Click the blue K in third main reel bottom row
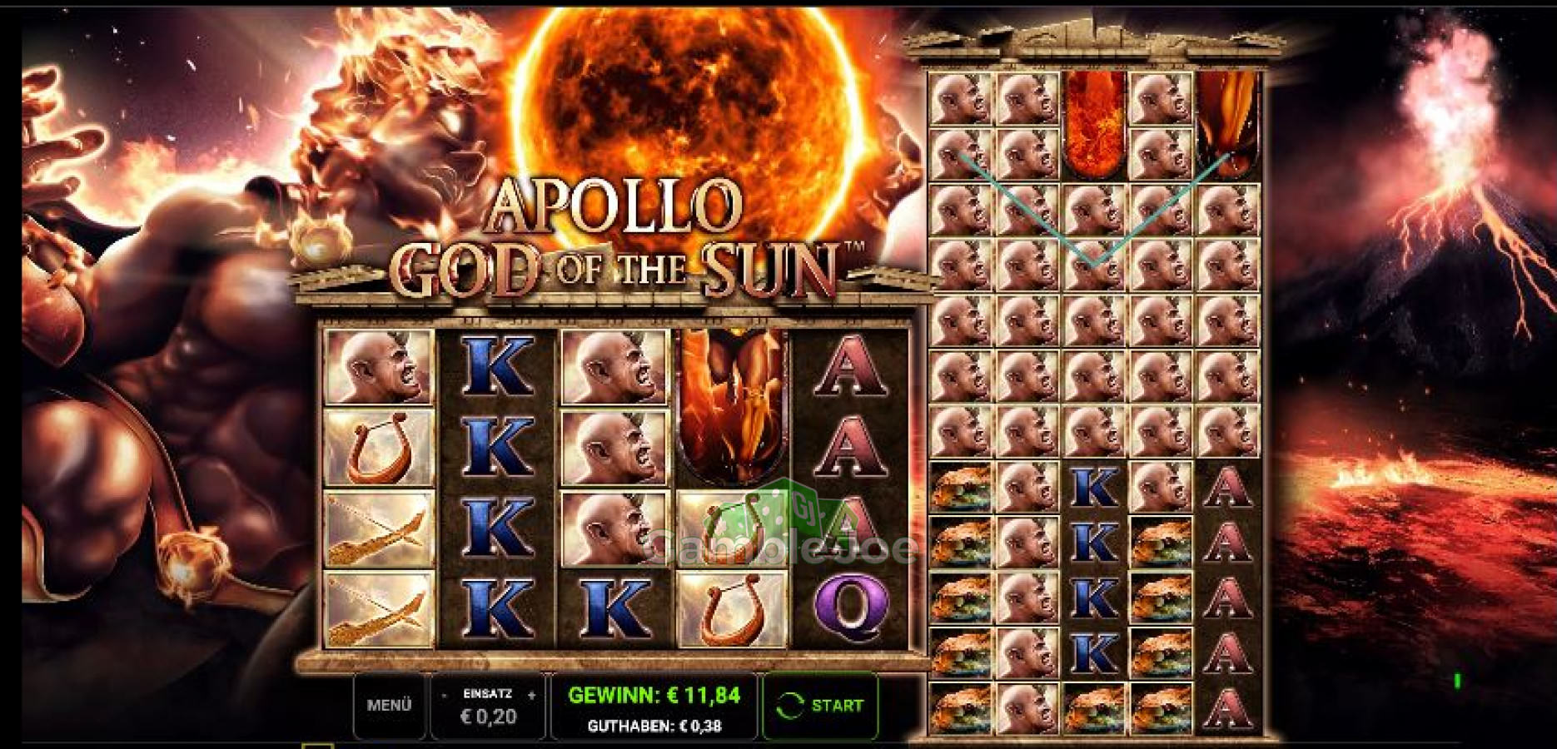Screen dimensions: 1557x749 click(614, 610)
